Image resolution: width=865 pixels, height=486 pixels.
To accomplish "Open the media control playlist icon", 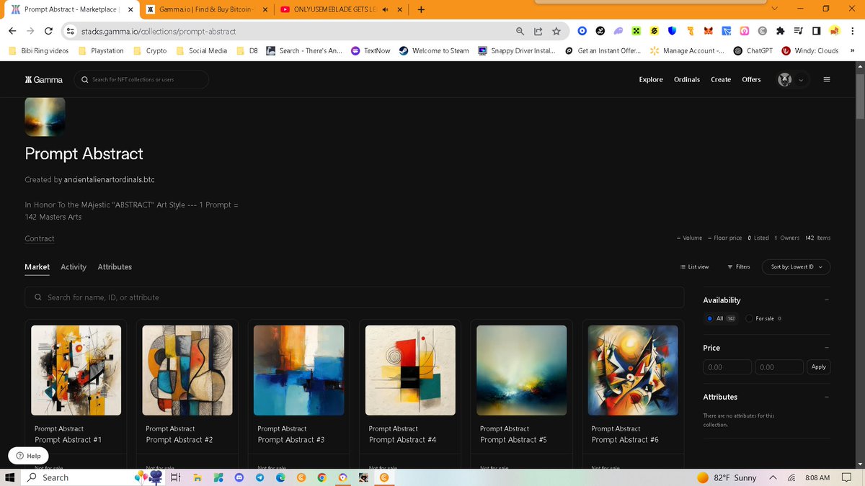I will [799, 31].
